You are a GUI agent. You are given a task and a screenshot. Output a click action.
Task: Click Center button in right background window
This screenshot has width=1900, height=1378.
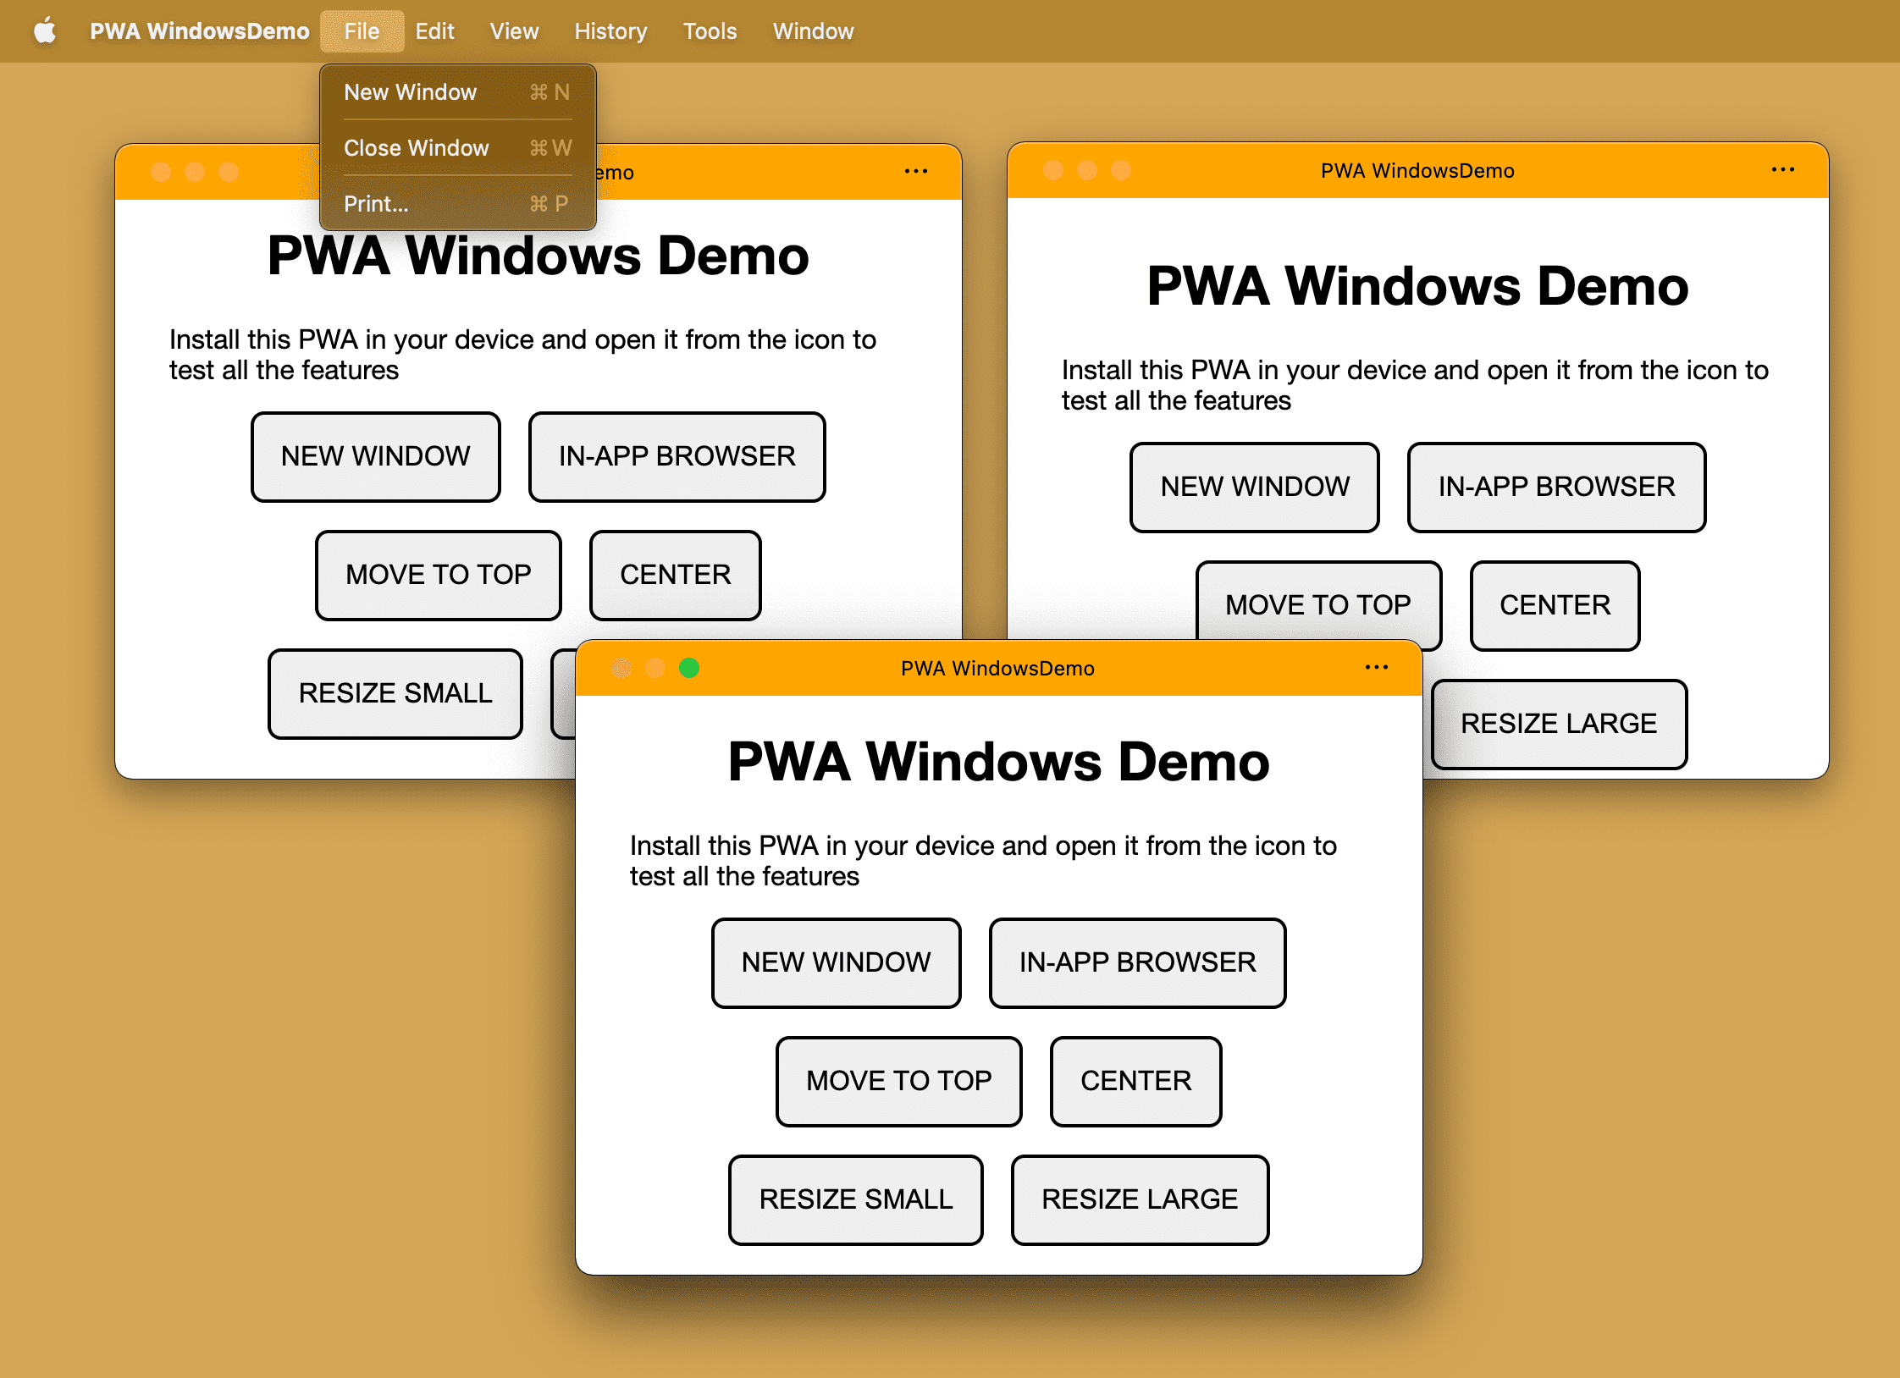(x=1555, y=604)
